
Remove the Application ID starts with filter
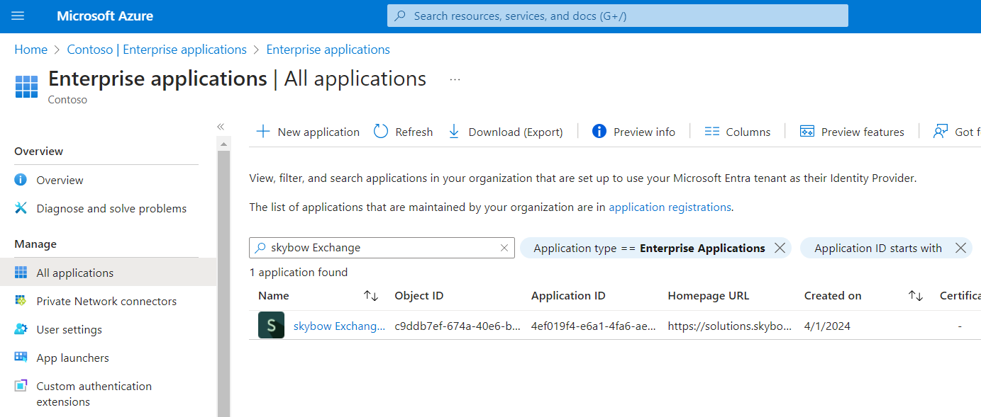pos(960,248)
